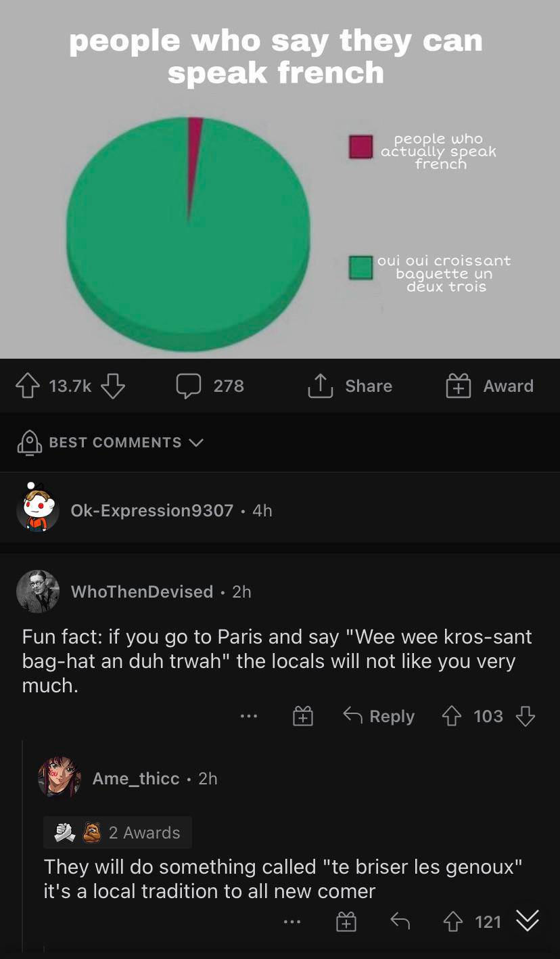Open more options on WhoThenDevised's comment
Screen dimensions: 560x959
248,716
